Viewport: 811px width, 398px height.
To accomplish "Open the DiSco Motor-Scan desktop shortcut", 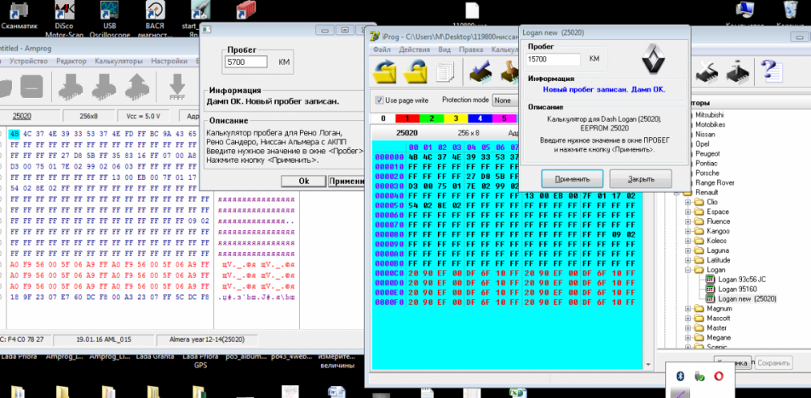I will click(x=65, y=19).
